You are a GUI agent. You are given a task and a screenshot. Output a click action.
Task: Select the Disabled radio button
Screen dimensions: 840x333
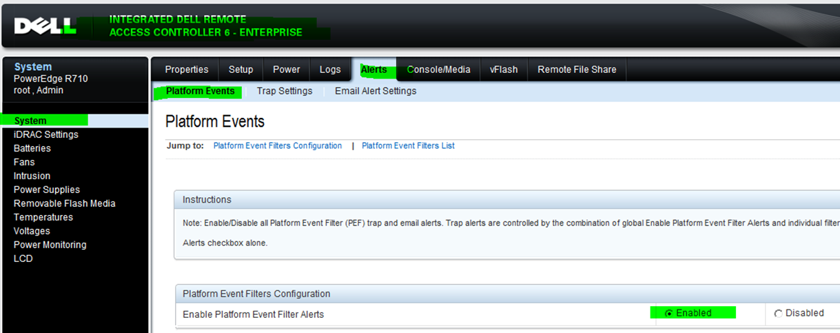(779, 314)
